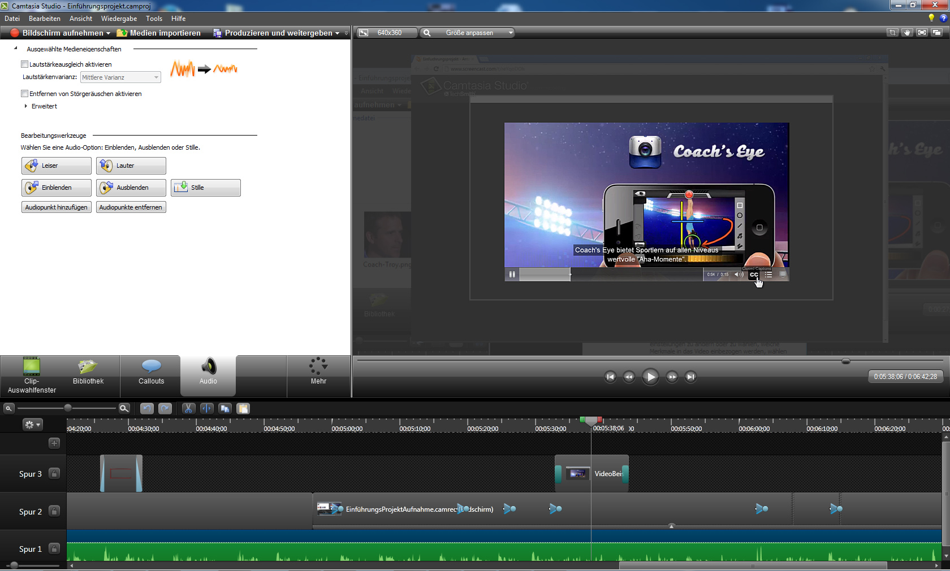The height and width of the screenshot is (571, 950).
Task: Collapse Ausgewählte Medieneigenschaften section
Action: pyautogui.click(x=16, y=49)
